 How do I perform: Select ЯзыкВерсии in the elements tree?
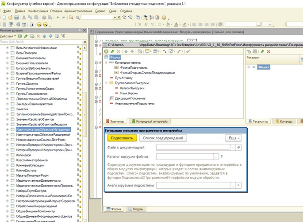[x=129, y=93]
